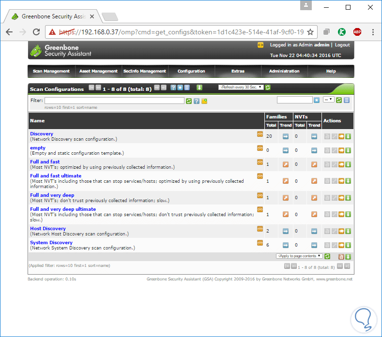Image resolution: width=382 pixels, height=337 pixels.
Task: Click the Logout link
Action: 342,45
